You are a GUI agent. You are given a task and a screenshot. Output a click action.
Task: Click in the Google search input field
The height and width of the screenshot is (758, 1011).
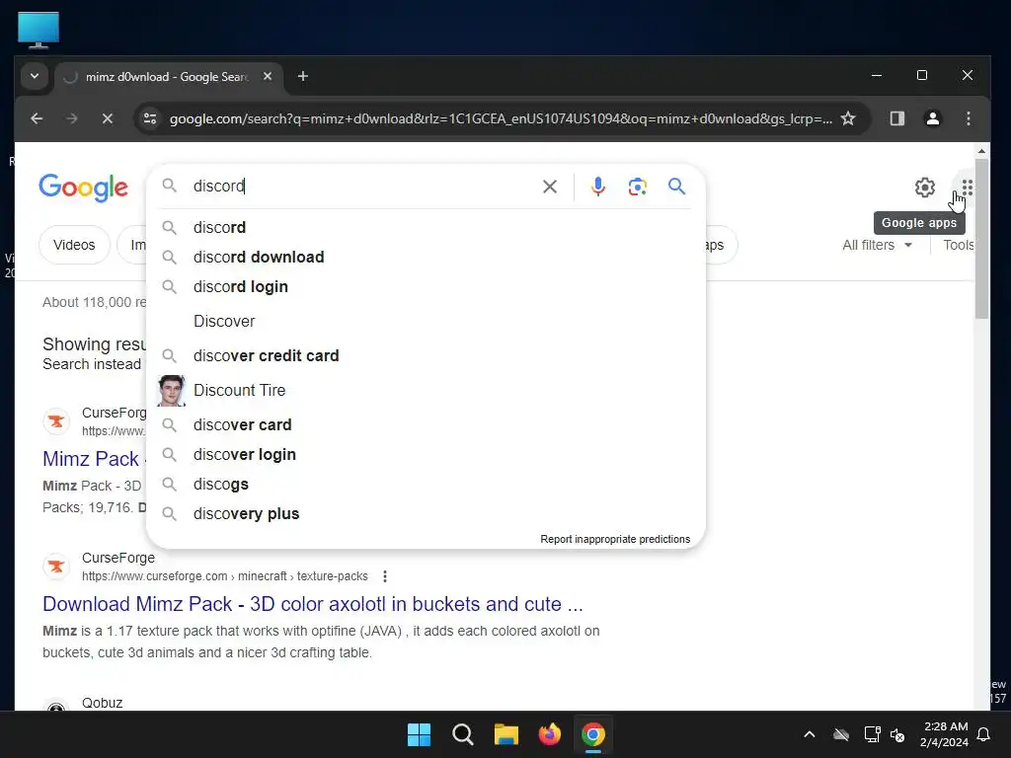click(x=364, y=187)
